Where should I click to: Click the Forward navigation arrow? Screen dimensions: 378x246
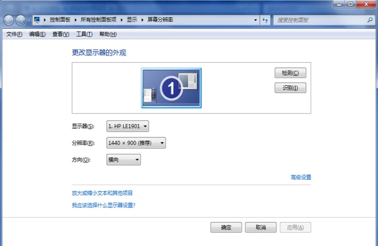[21, 20]
